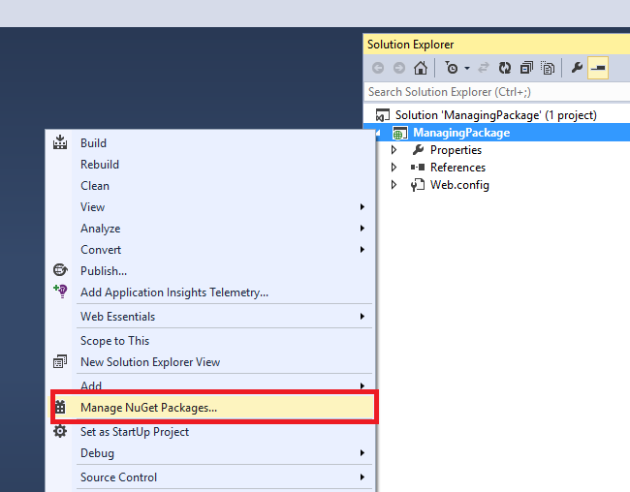The height and width of the screenshot is (492, 630).
Task: Select Add Application Insights Telemetry option
Action: 174,292
